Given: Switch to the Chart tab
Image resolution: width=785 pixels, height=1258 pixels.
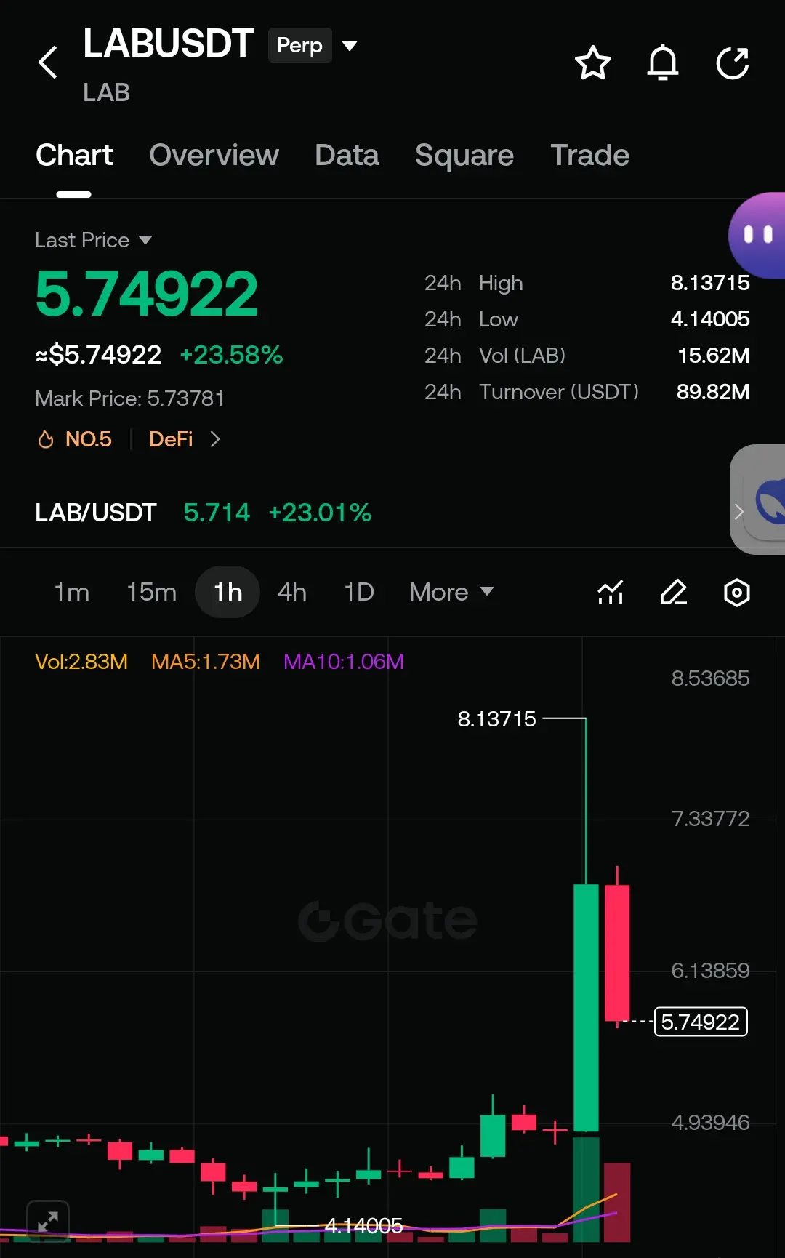Looking at the screenshot, I should pos(74,155).
